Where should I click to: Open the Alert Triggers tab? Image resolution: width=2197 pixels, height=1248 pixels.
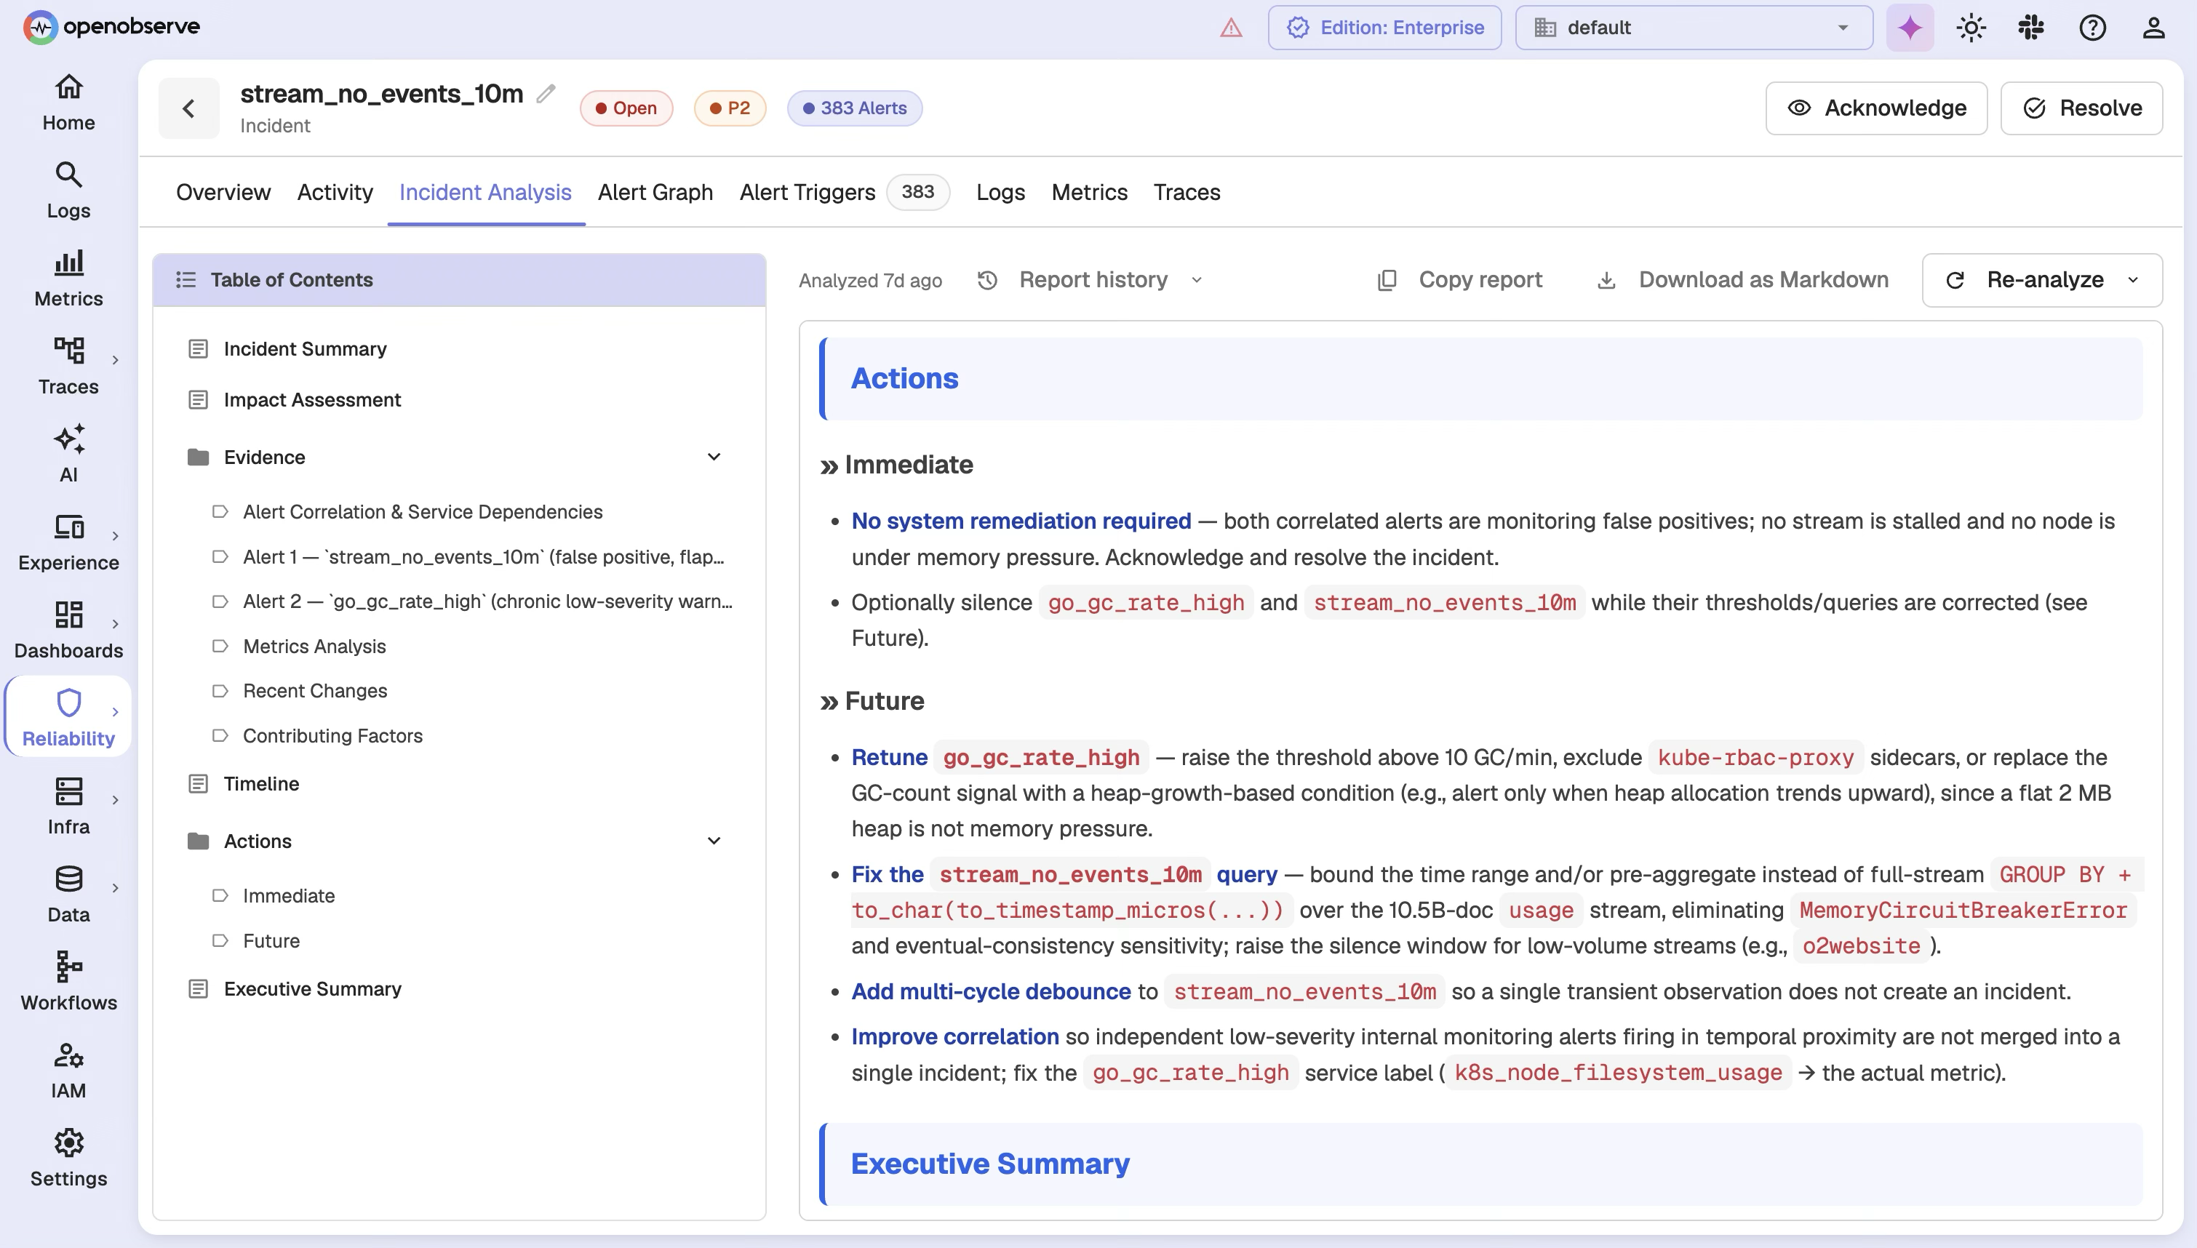(845, 192)
